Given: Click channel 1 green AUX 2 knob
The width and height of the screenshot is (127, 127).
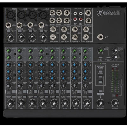Looking at the screenshot, I should pyautogui.click(x=9, y=57).
